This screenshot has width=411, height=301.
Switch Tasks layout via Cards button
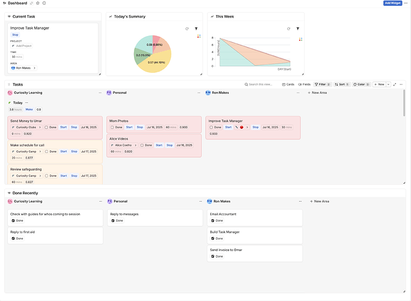click(288, 84)
